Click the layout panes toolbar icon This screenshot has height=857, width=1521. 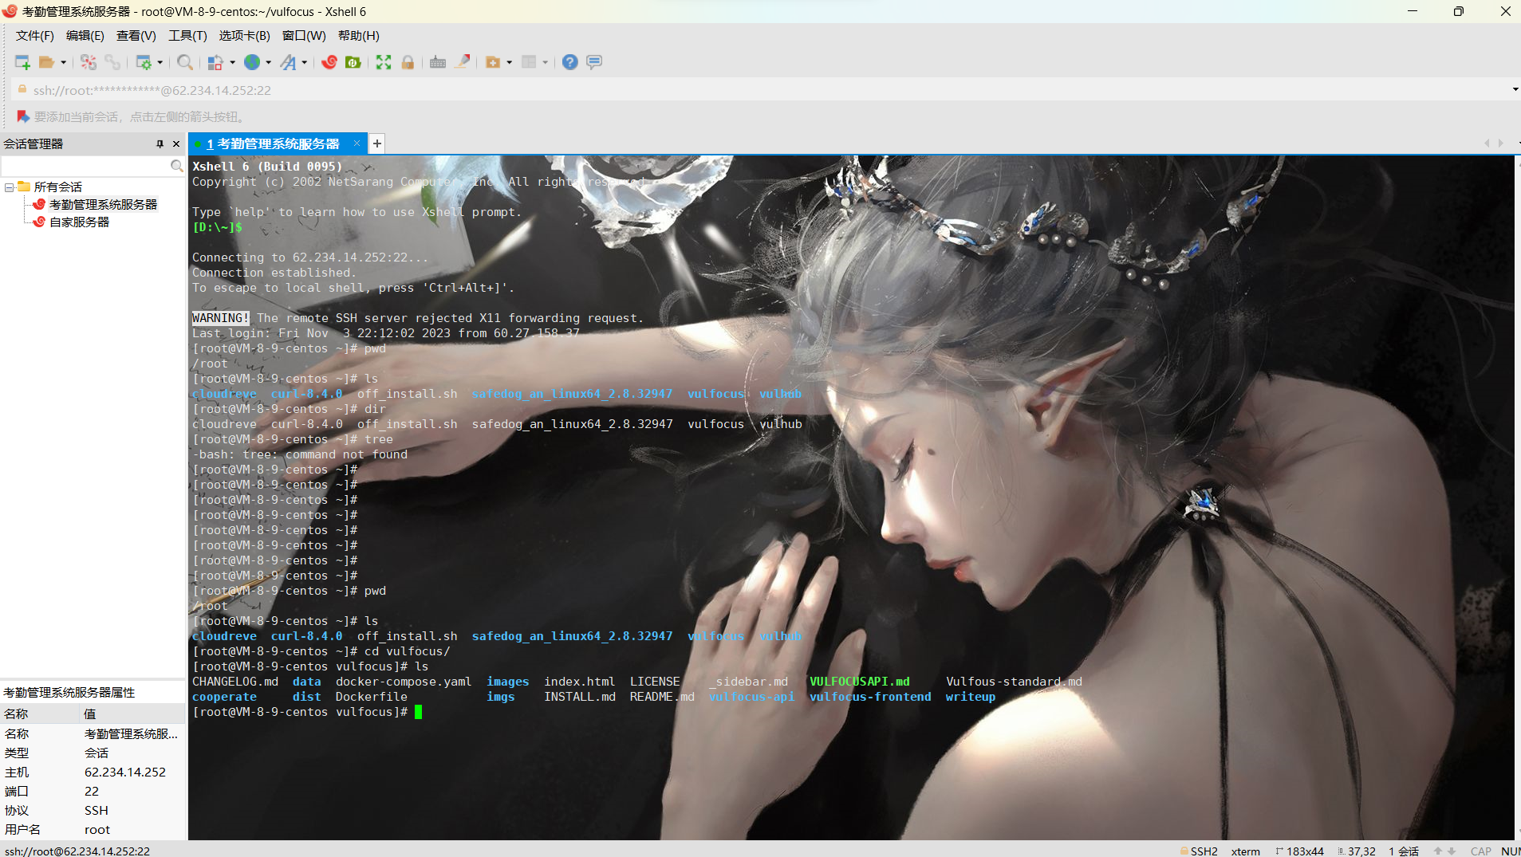pyautogui.click(x=529, y=62)
